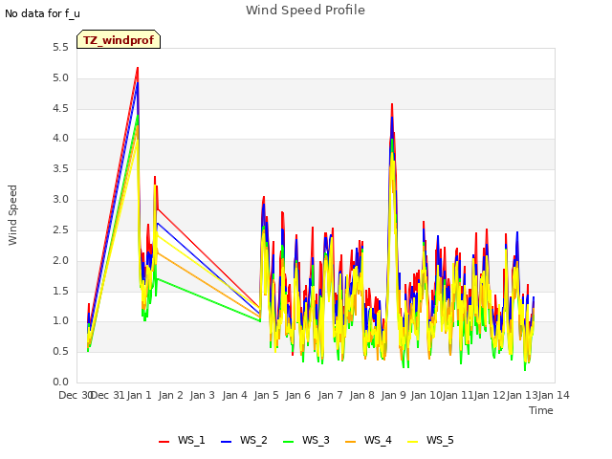Click the 1.0 y-axis tick label
612x459 pixels.
[x=60, y=321]
